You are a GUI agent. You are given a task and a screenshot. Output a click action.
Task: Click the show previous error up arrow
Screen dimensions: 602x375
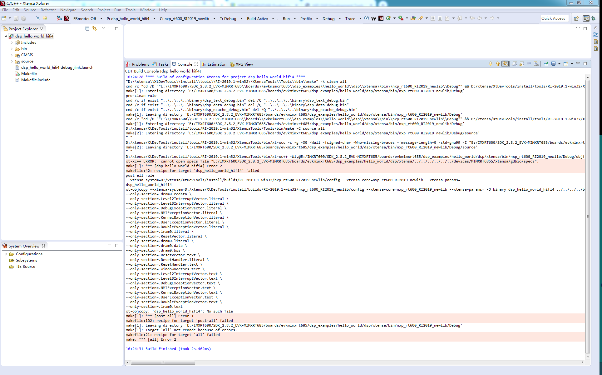(x=498, y=64)
